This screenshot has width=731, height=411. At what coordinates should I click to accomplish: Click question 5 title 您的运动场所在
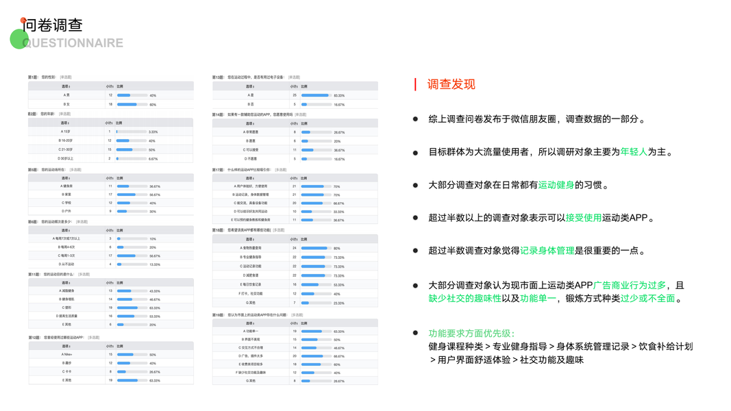[x=55, y=170]
